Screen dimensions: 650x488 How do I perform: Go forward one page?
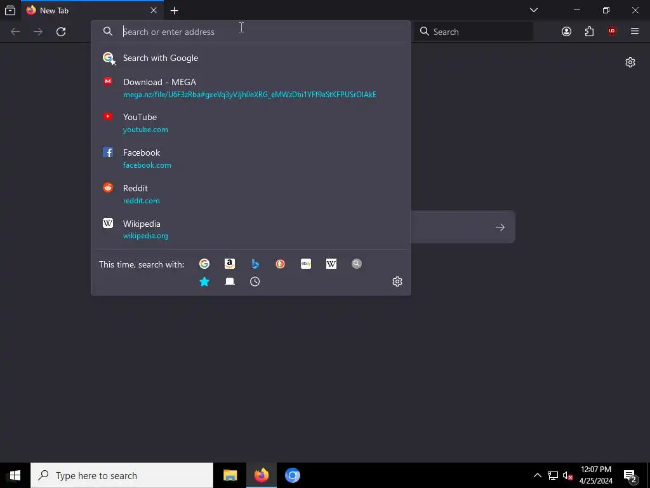coord(38,32)
